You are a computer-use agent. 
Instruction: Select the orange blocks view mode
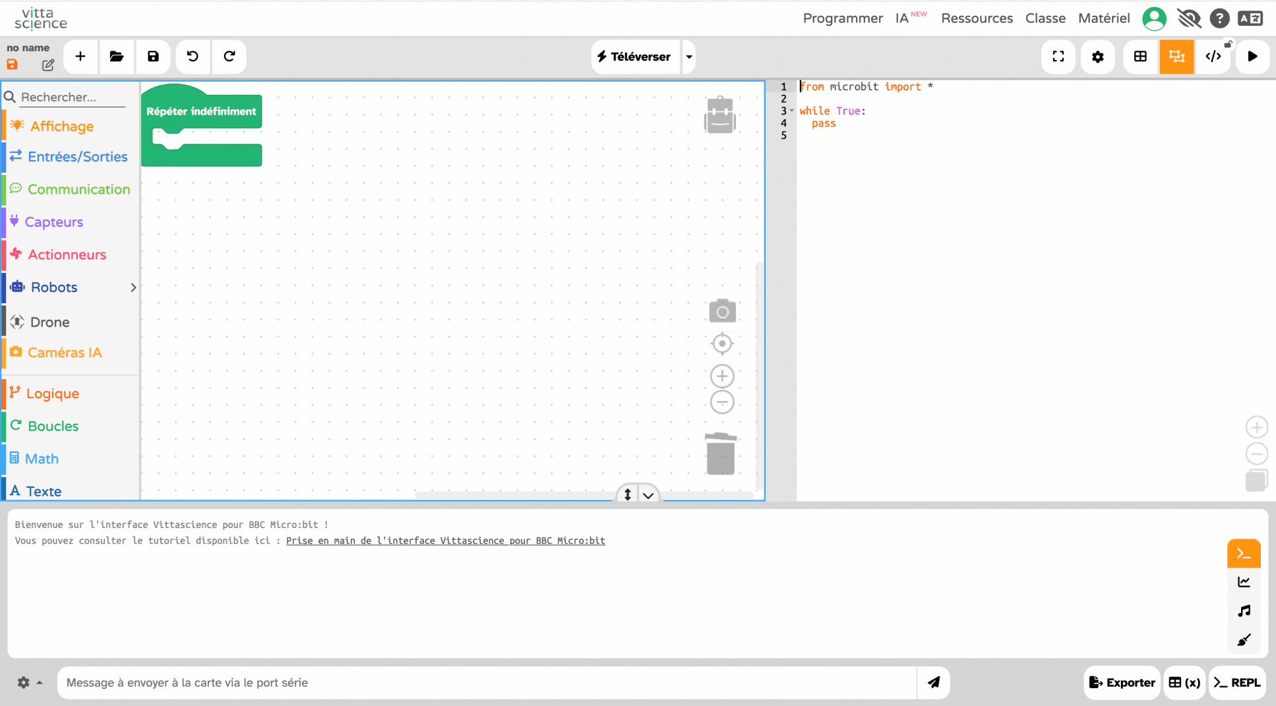[x=1176, y=57]
